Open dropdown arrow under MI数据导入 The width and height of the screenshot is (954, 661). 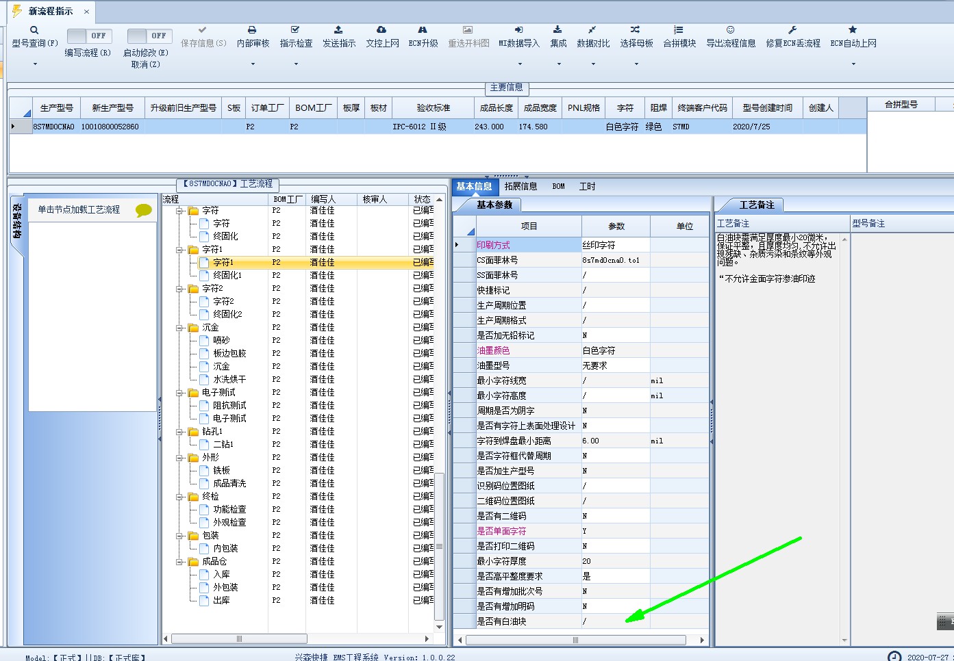[520, 64]
